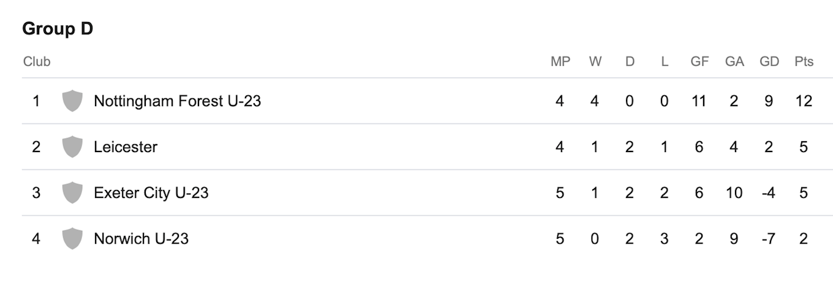Click Nottingham Forest U-23 shield crest icon

[72, 101]
